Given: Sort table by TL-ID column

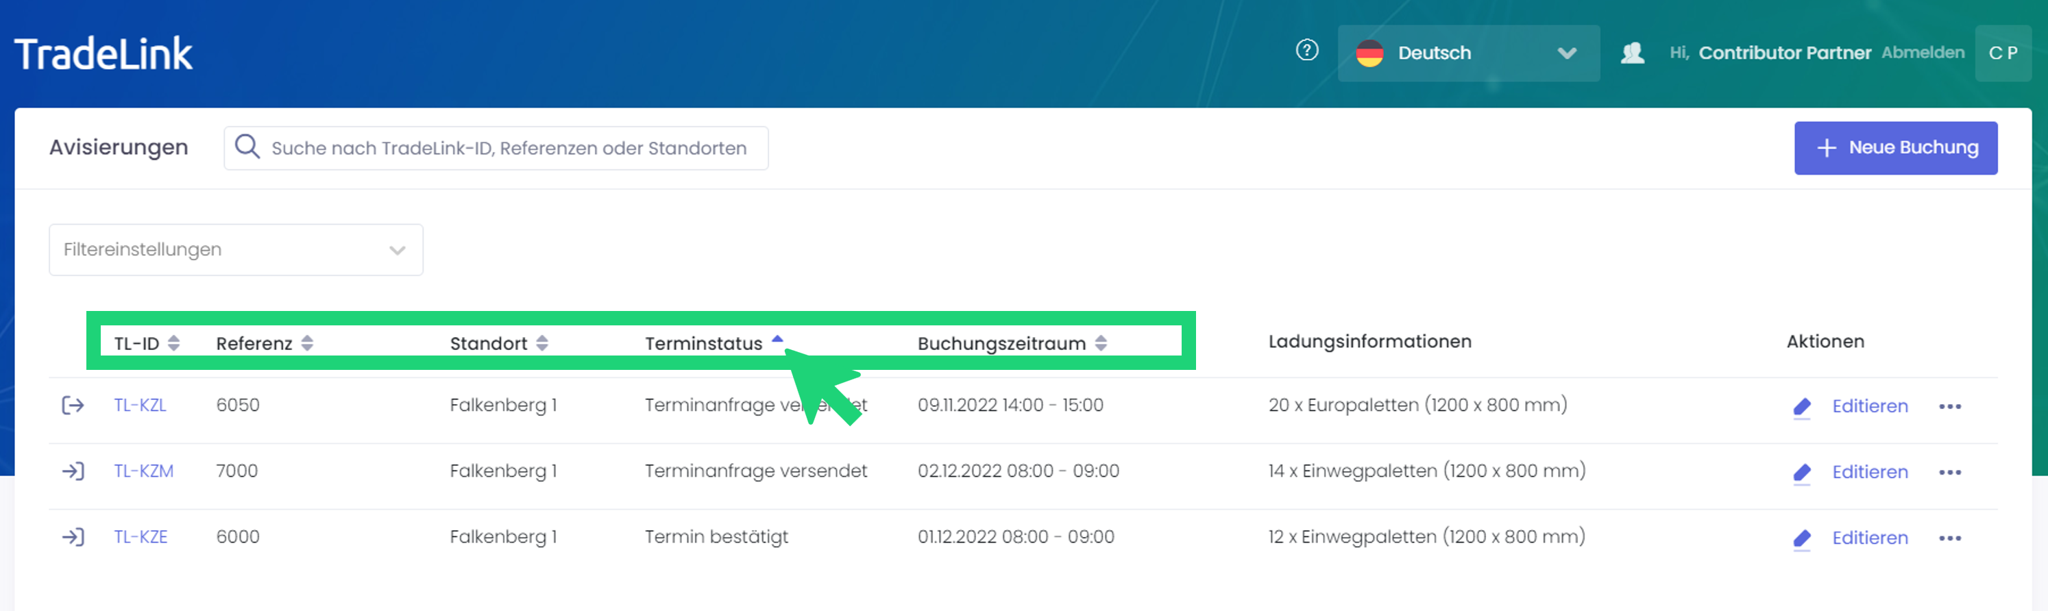Looking at the screenshot, I should coord(173,343).
